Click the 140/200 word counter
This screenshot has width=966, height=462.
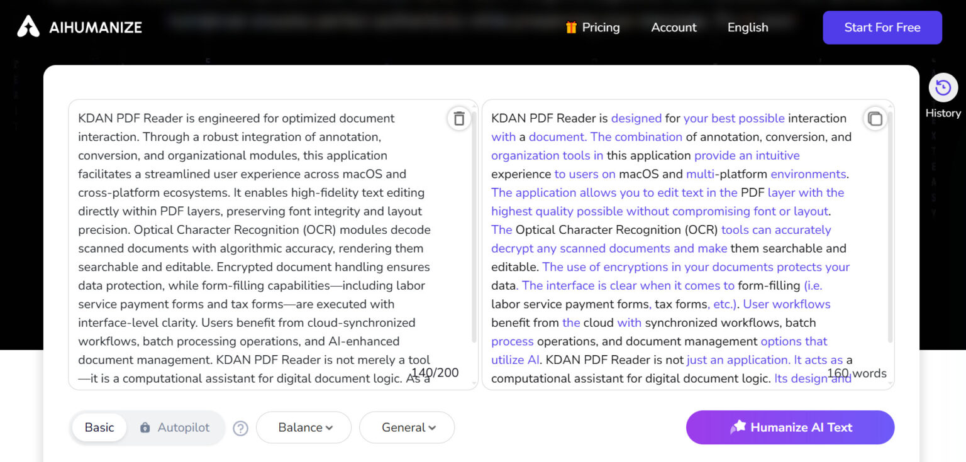tap(435, 373)
